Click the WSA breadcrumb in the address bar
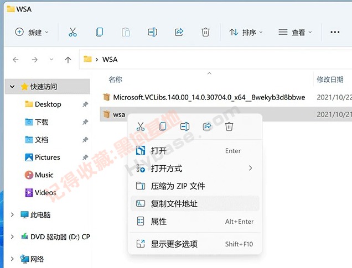The image size is (352, 268). 110,59
